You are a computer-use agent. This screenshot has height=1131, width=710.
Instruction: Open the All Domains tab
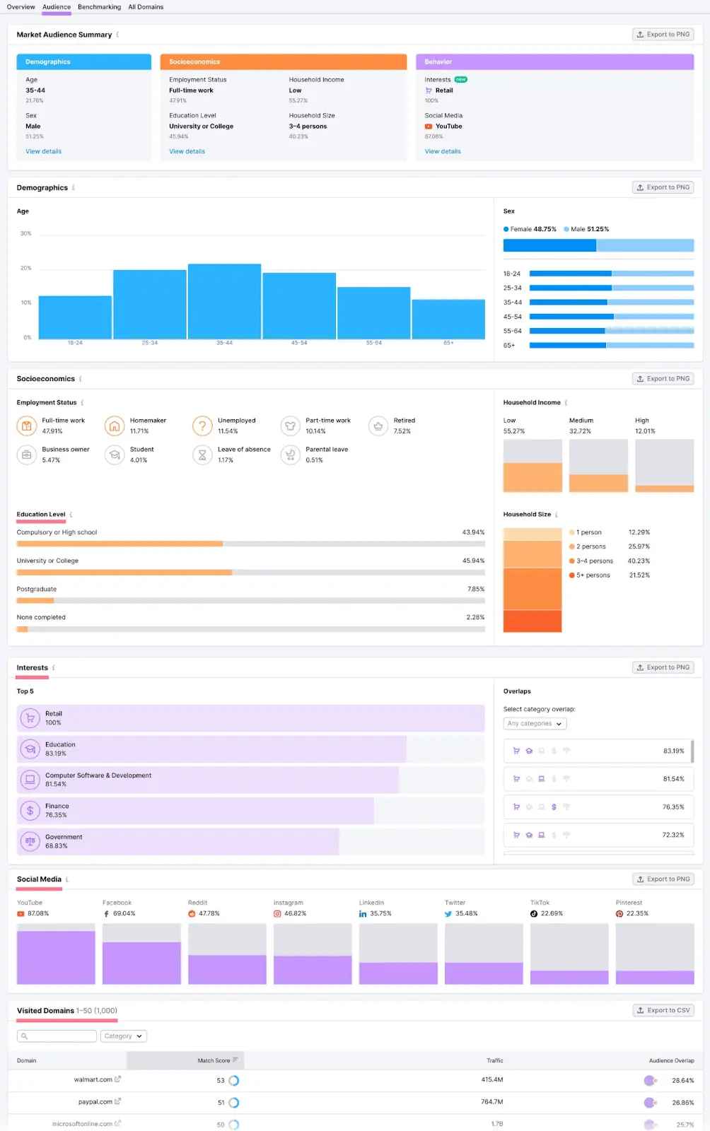click(146, 7)
